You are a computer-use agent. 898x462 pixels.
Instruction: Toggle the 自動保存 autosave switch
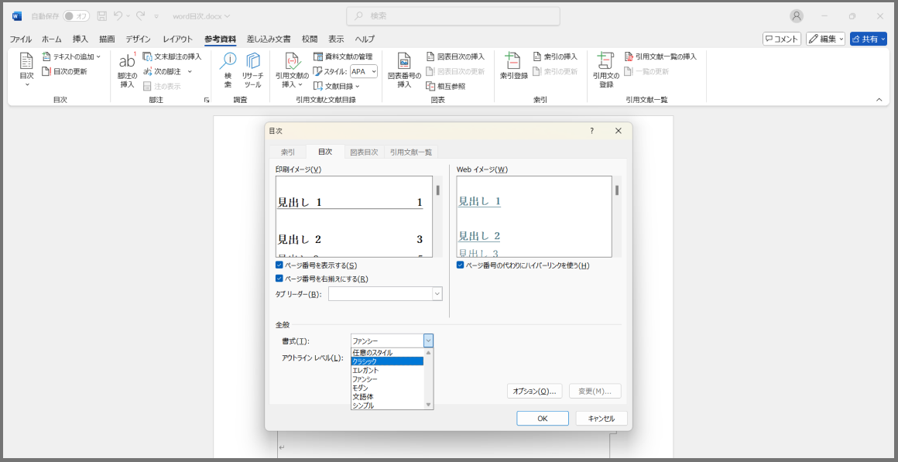click(76, 16)
